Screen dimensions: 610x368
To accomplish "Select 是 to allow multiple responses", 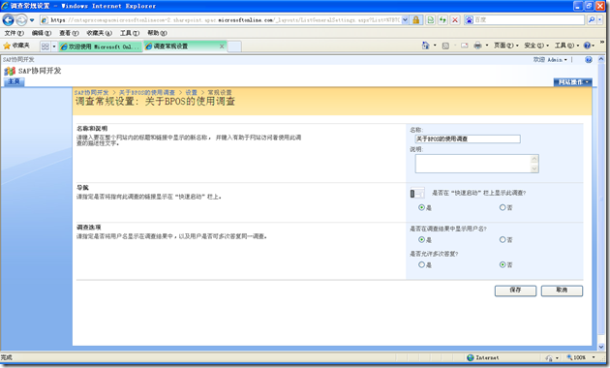I will (x=421, y=264).
